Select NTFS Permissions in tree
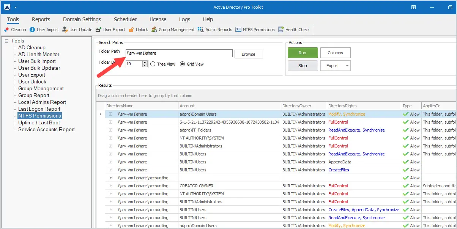 click(39, 116)
